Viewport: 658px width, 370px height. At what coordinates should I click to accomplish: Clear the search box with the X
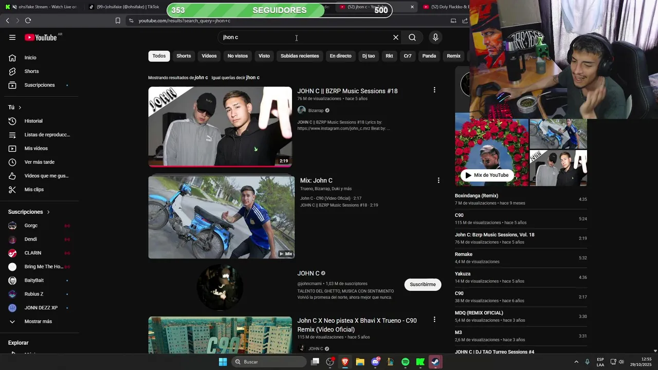396,38
